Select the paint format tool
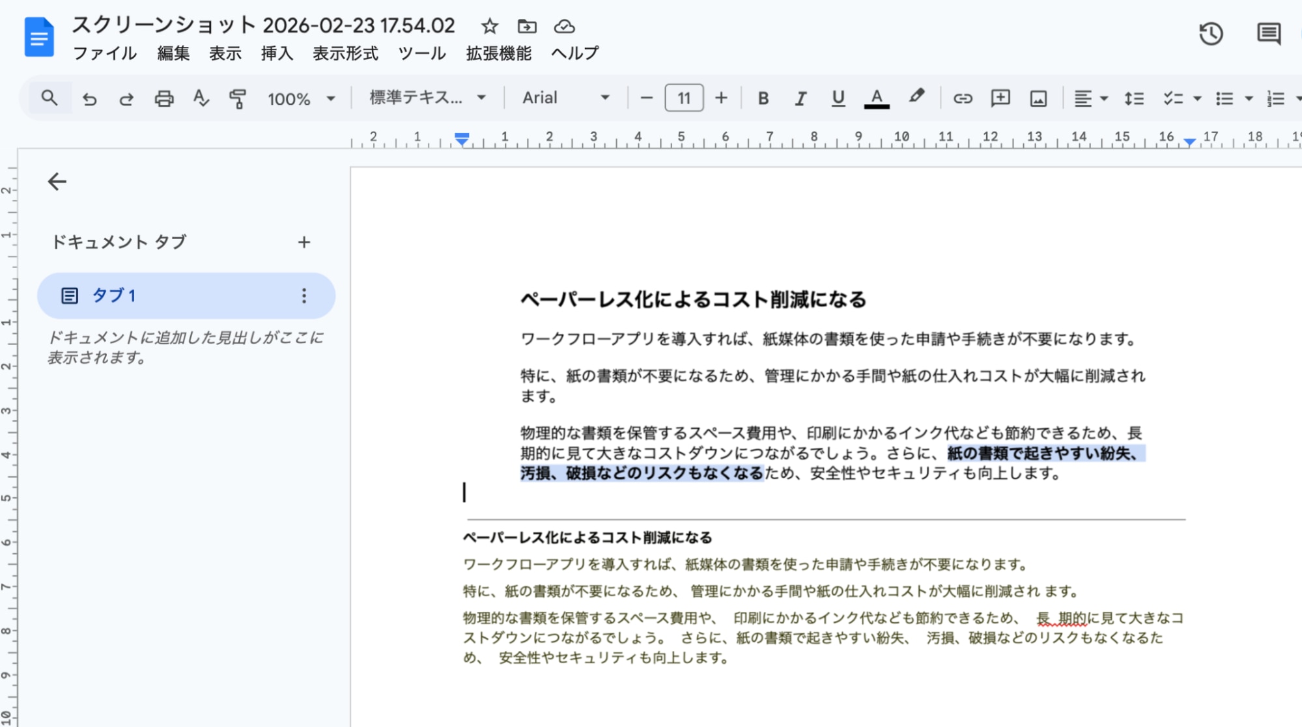 [x=237, y=98]
